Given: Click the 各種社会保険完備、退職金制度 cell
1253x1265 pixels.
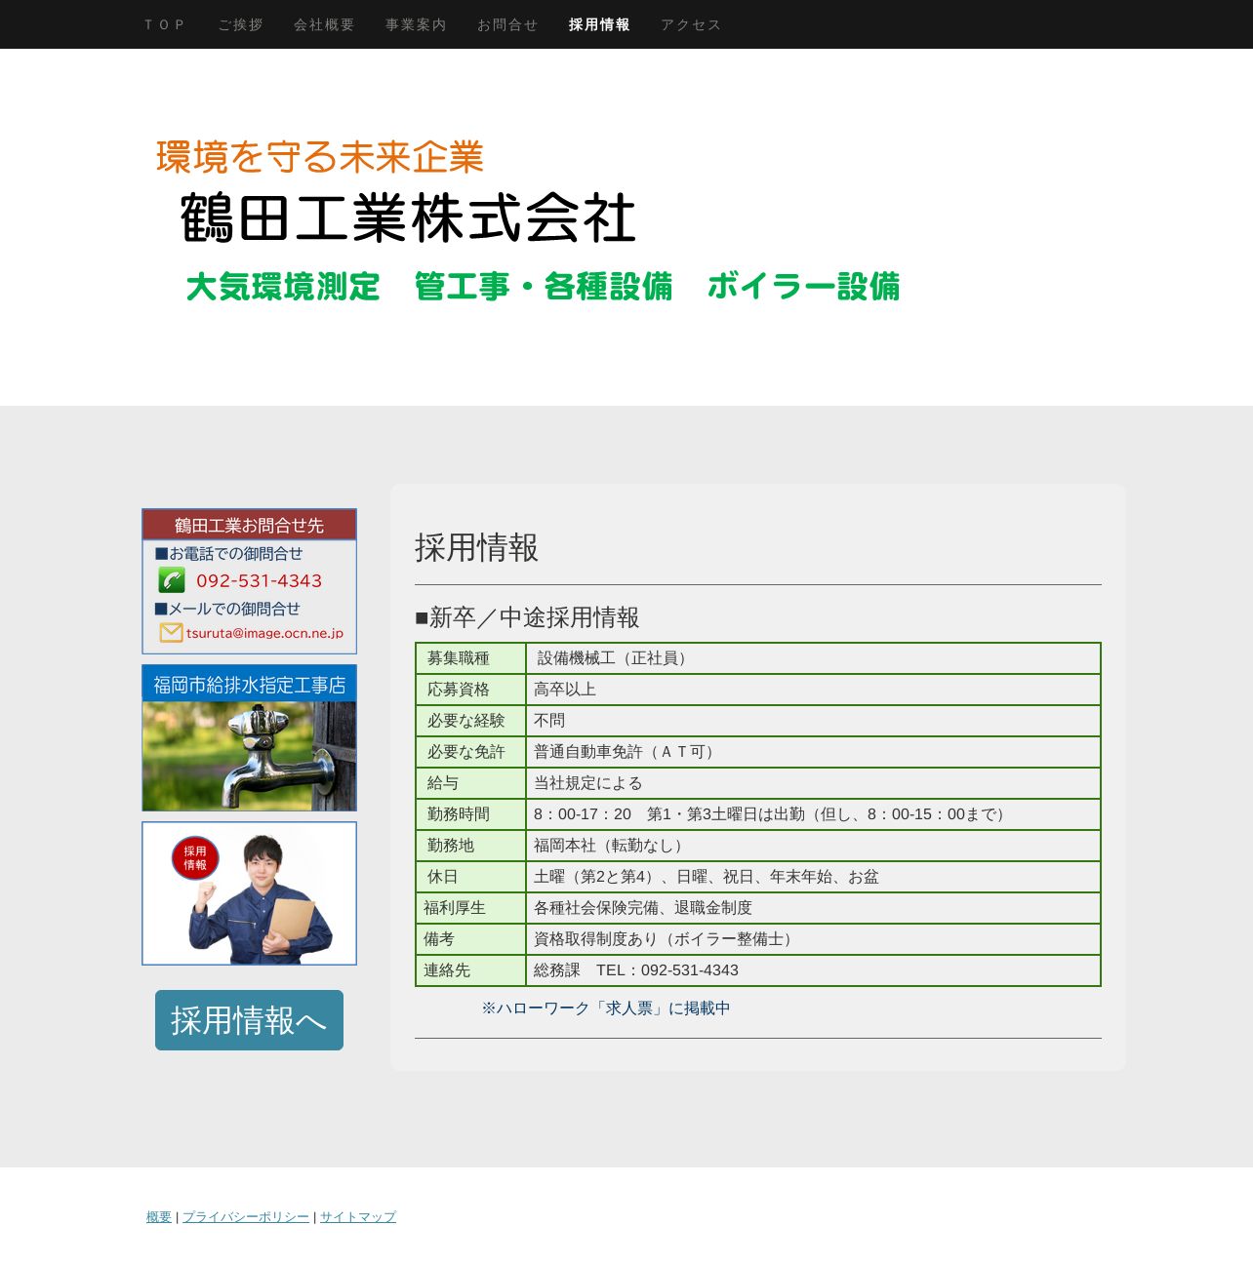Looking at the screenshot, I should (x=813, y=908).
